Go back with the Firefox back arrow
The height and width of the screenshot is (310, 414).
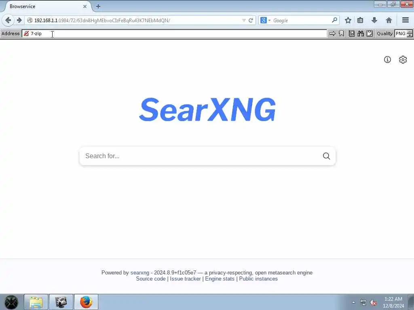click(8, 20)
